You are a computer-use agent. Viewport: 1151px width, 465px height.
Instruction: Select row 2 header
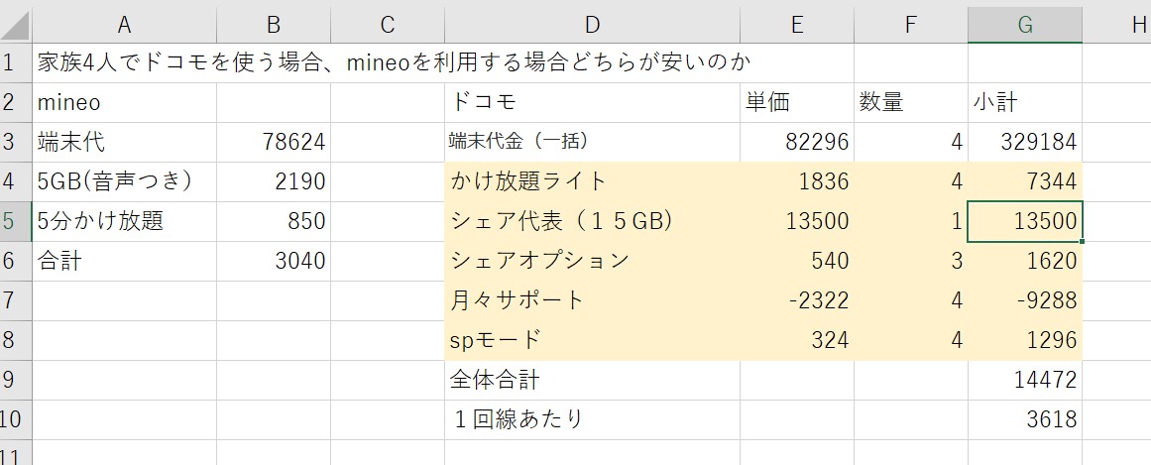[15, 102]
